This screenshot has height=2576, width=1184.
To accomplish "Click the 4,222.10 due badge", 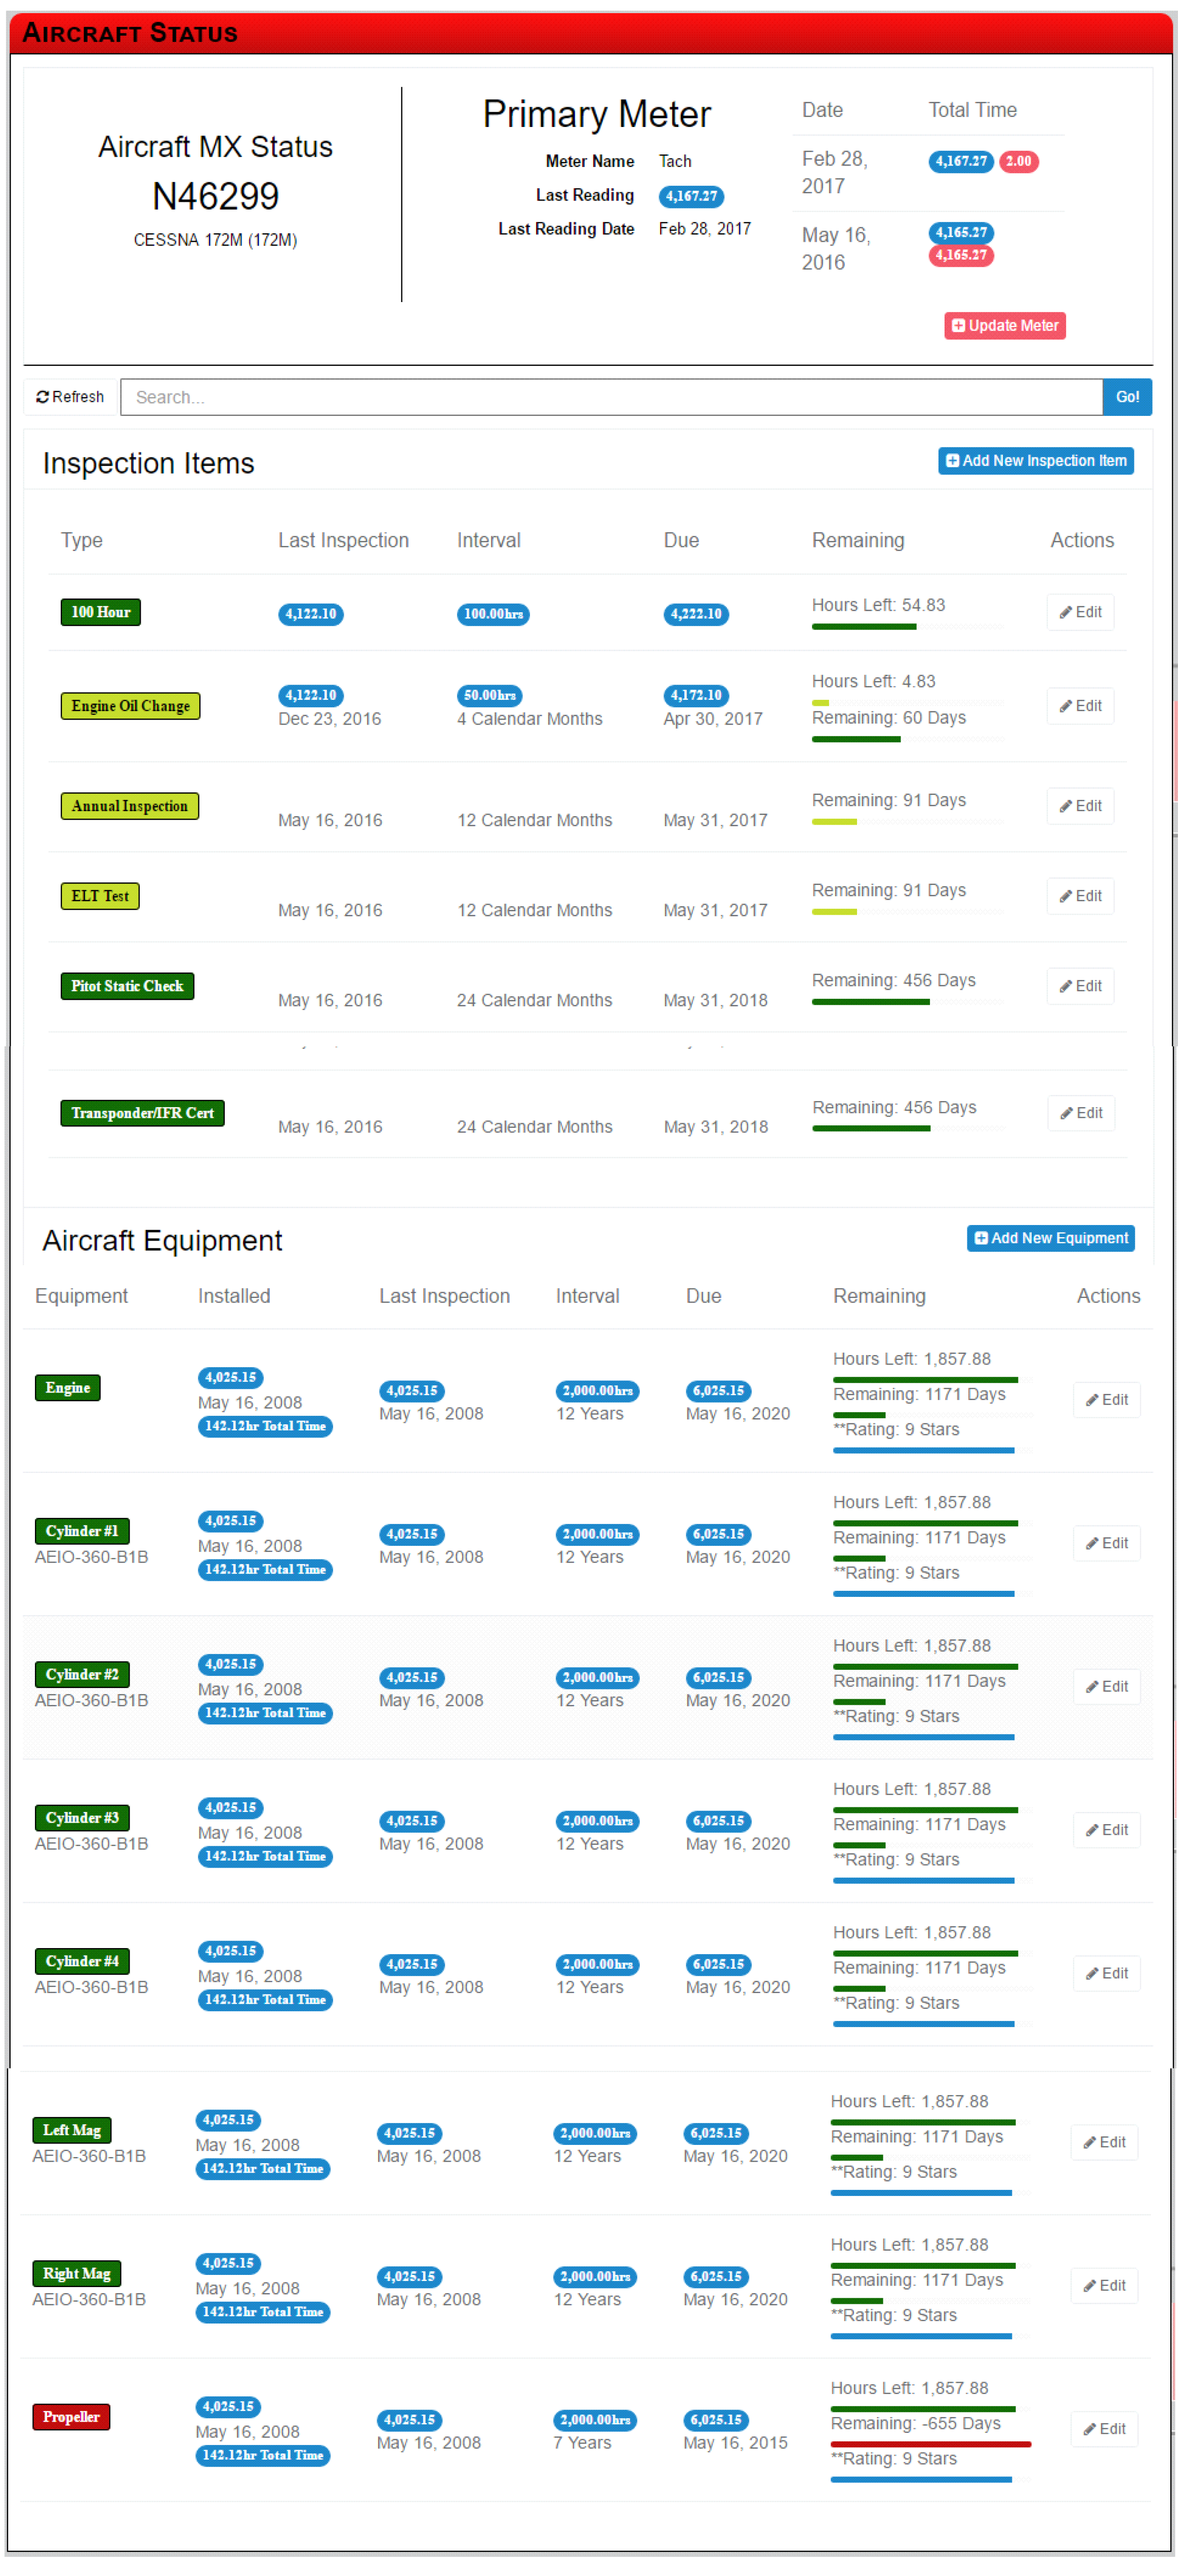I will [696, 614].
